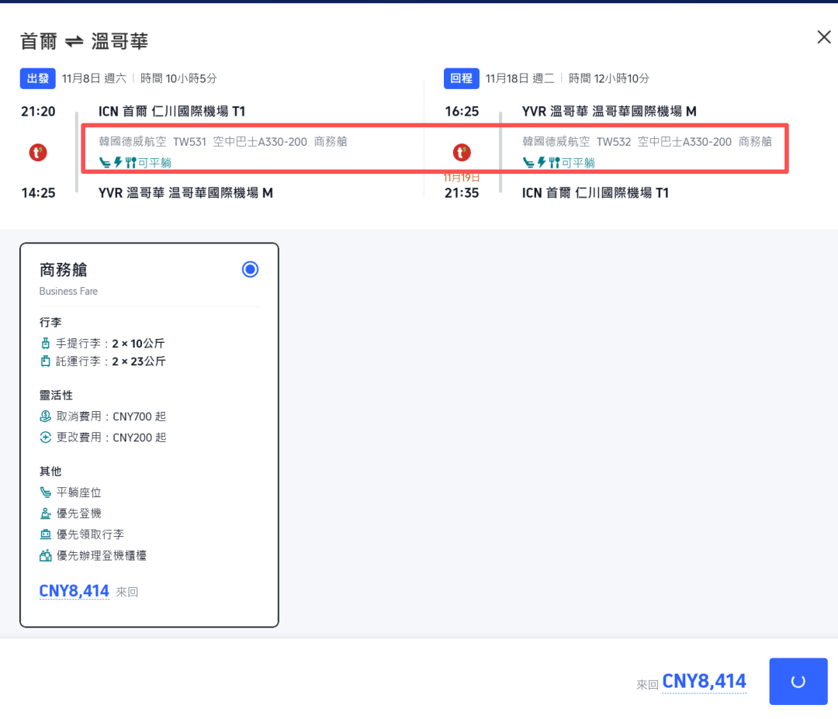Select the 商務艙 Business Fare radio button
This screenshot has height=719, width=838.
pos(250,269)
